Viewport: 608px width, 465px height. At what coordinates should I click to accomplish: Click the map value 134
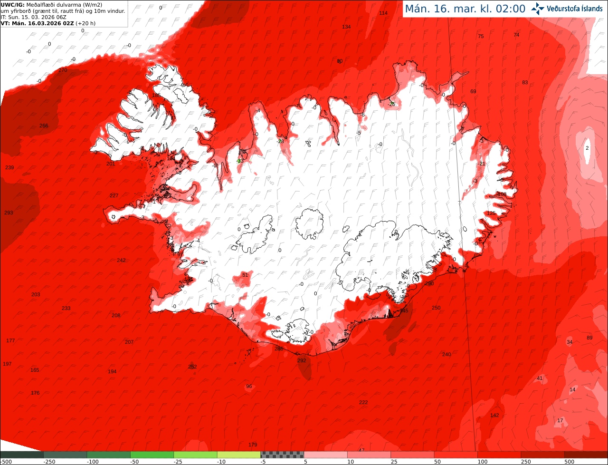click(x=346, y=27)
